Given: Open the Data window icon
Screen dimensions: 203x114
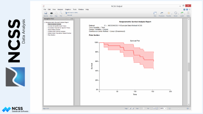Looking at the screenshot, I should pos(155,13).
